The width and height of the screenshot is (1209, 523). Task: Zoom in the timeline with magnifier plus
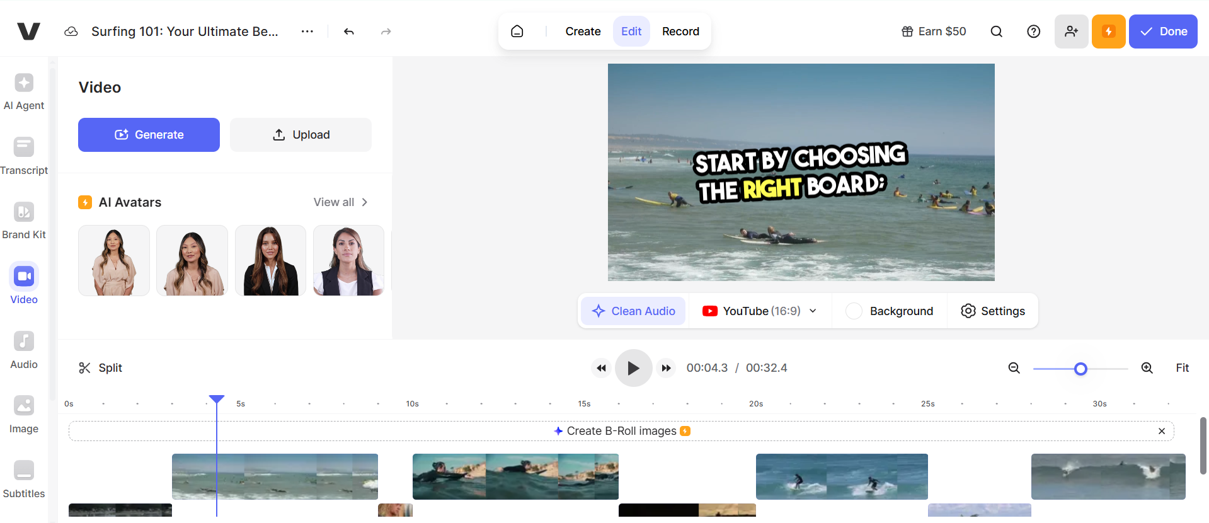(1147, 368)
